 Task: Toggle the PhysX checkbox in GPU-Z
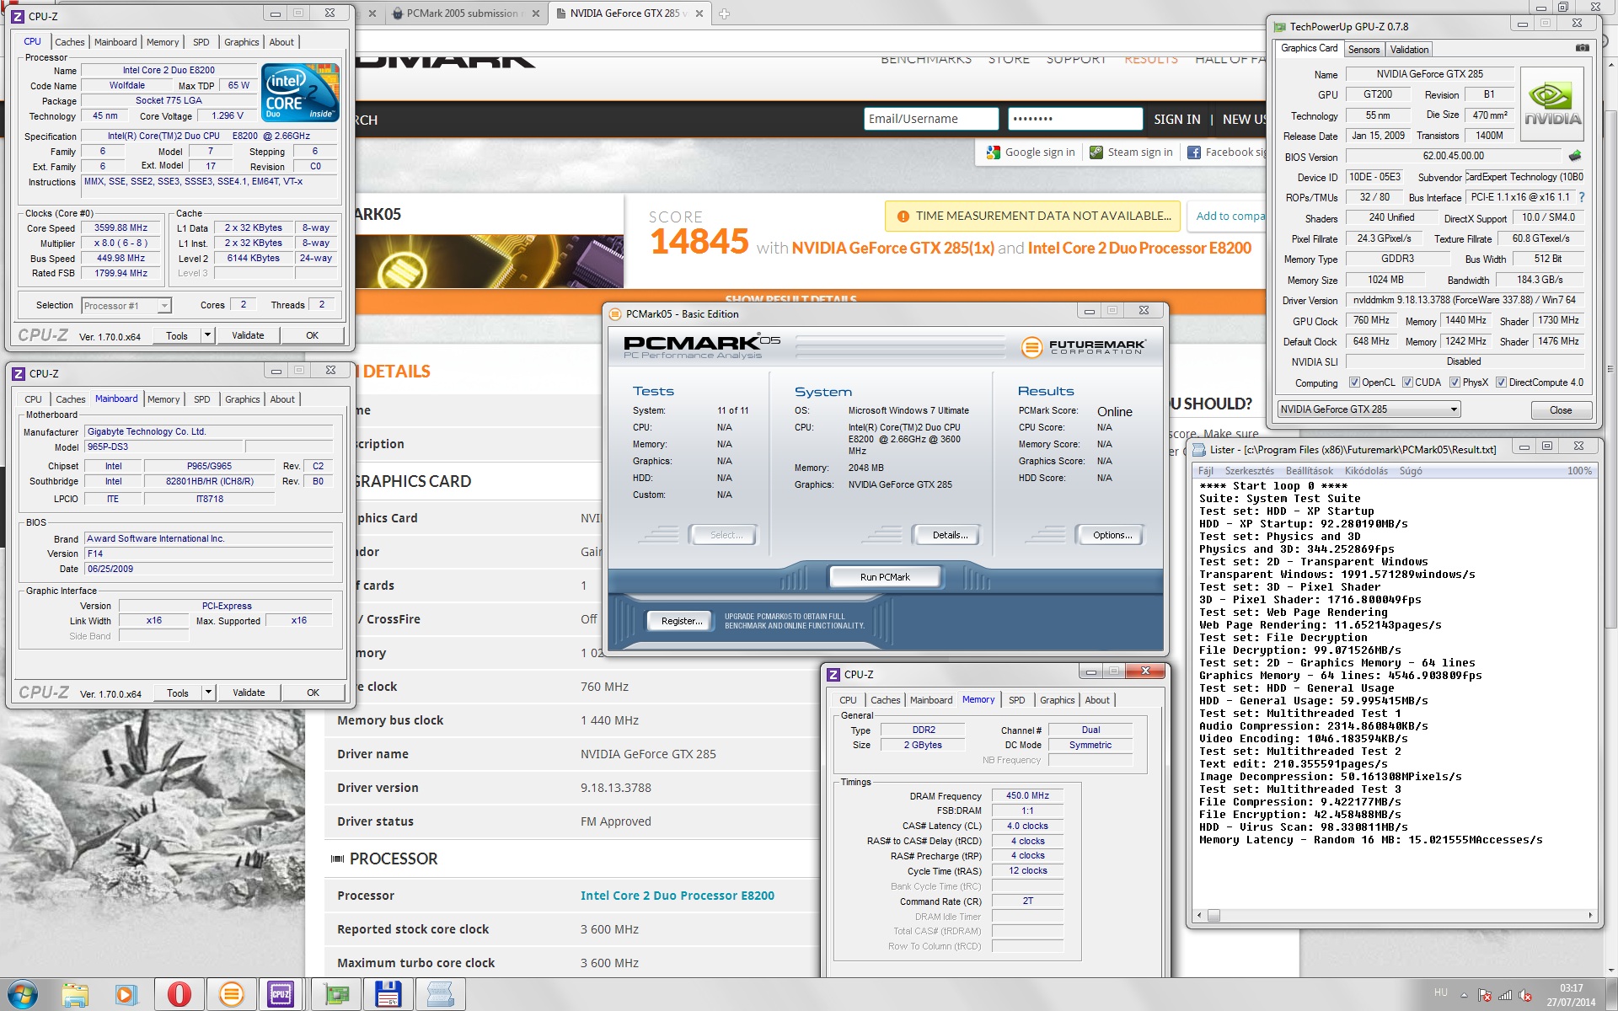[1455, 382]
